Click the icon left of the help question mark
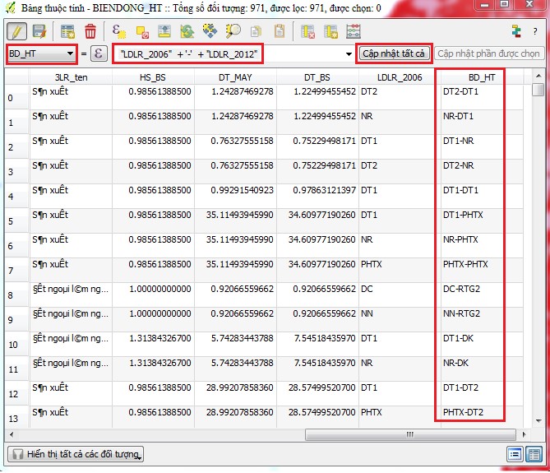This screenshot has height=473, width=550. click(516, 31)
